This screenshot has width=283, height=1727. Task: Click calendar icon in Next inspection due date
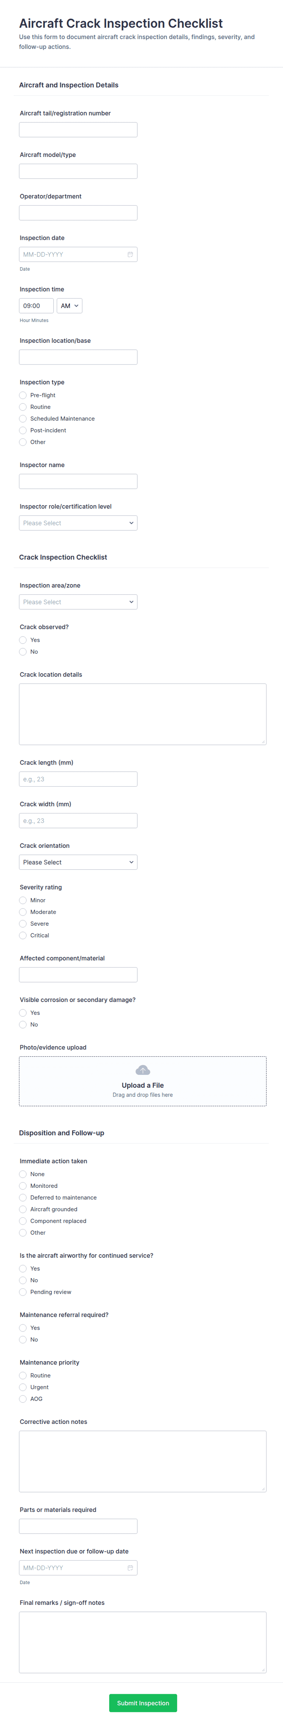(x=130, y=1567)
